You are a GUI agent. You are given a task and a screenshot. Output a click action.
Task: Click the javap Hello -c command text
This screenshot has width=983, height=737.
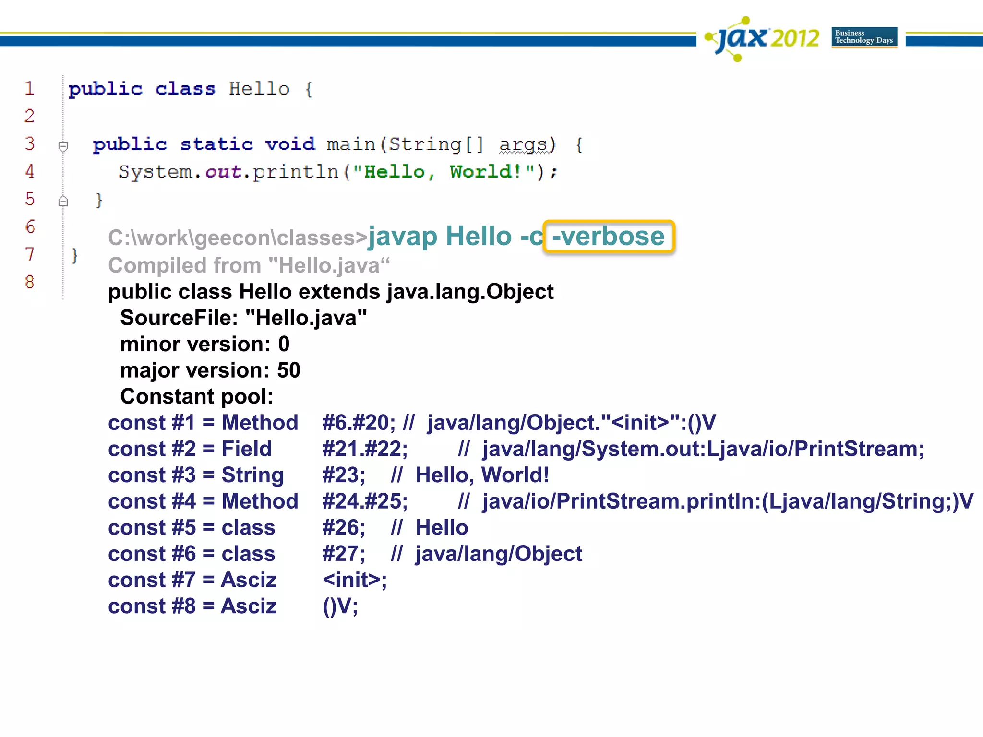pyautogui.click(x=455, y=237)
